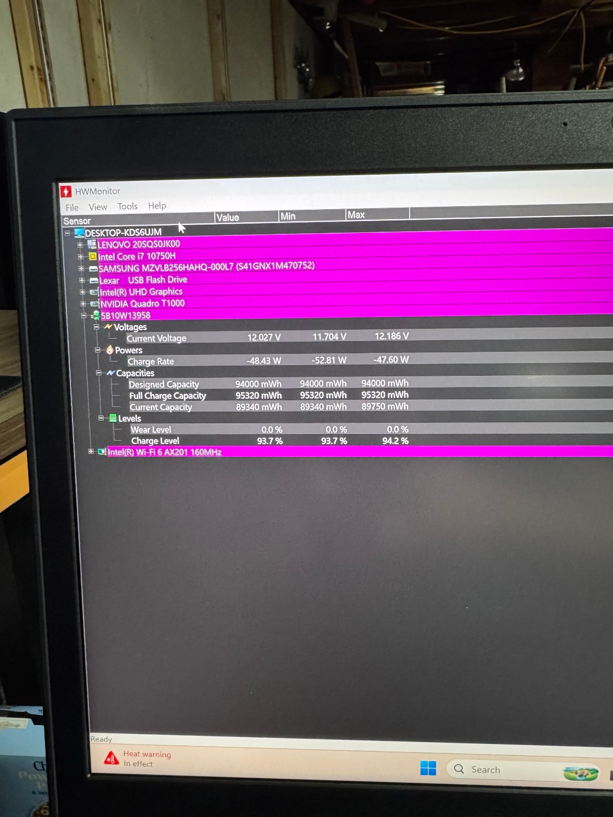Click the Lexar flash drive icon
Image resolution: width=613 pixels, height=817 pixels.
tap(94, 280)
